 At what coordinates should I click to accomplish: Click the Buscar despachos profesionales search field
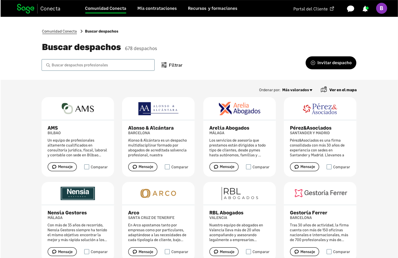tap(98, 65)
